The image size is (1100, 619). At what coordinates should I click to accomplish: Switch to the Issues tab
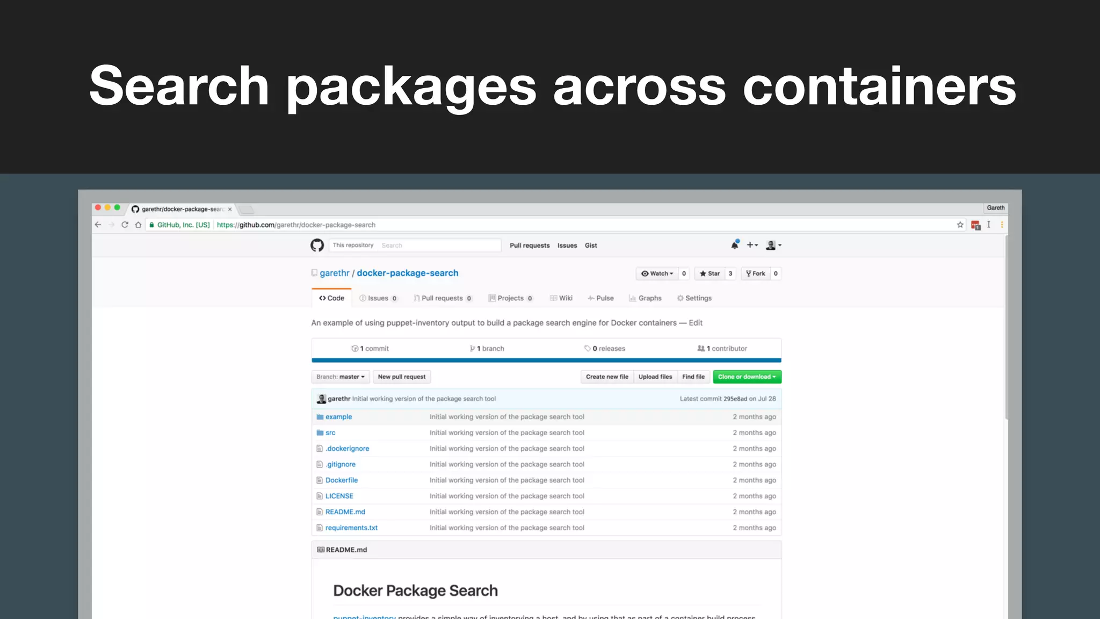point(378,298)
